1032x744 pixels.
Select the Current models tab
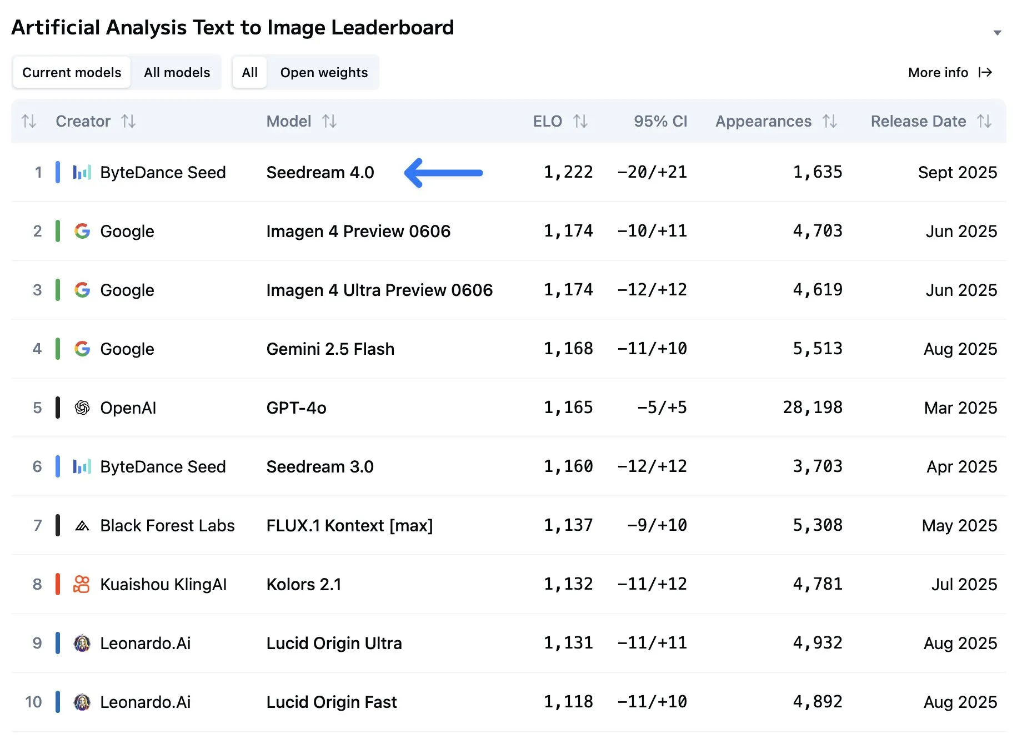tap(71, 72)
